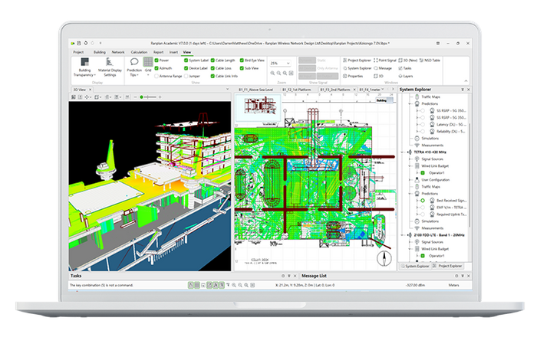Open the Properties window

point(353,76)
